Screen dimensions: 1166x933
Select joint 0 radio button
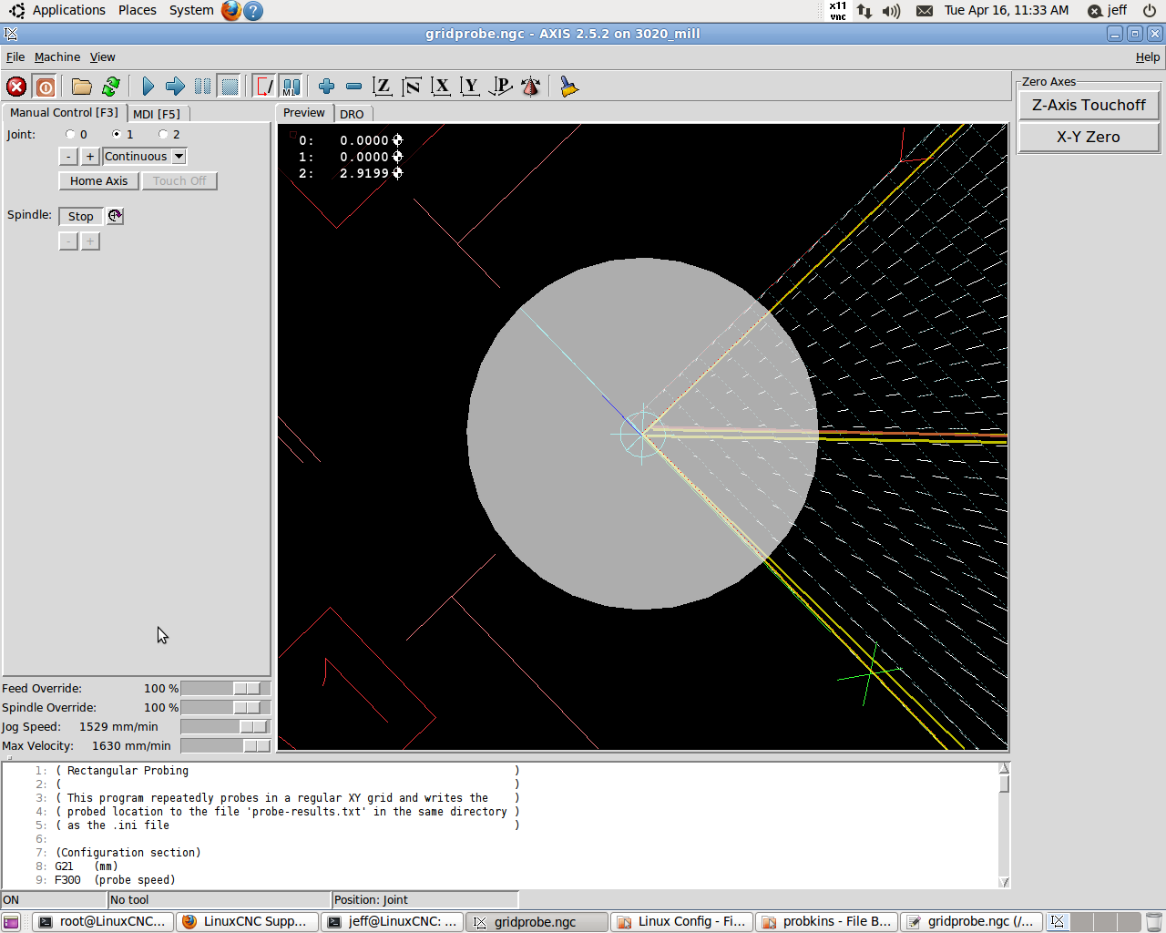click(70, 134)
